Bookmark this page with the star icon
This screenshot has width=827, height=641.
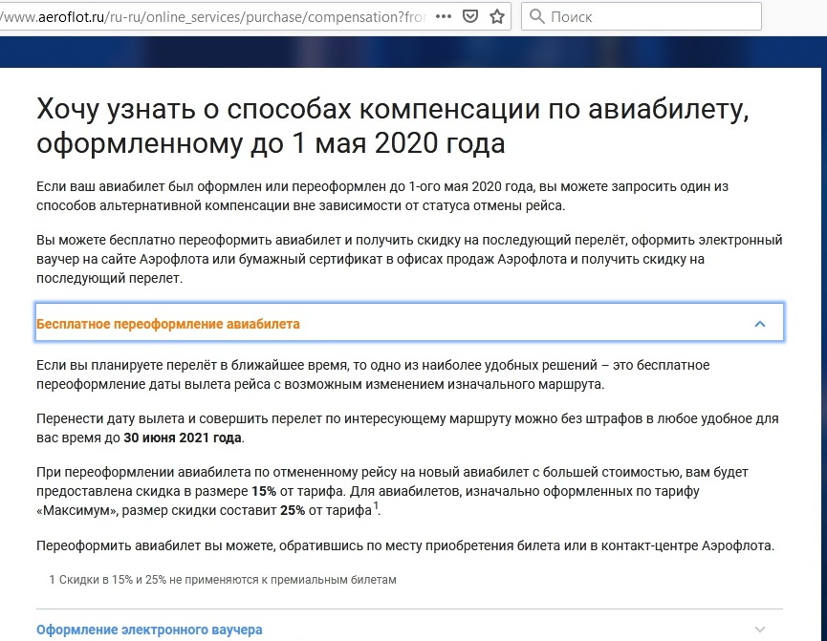point(497,16)
